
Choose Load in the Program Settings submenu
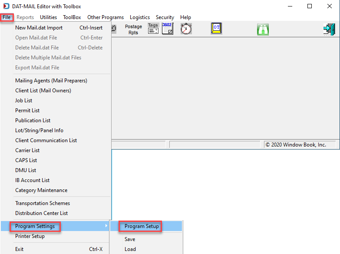(x=130, y=249)
